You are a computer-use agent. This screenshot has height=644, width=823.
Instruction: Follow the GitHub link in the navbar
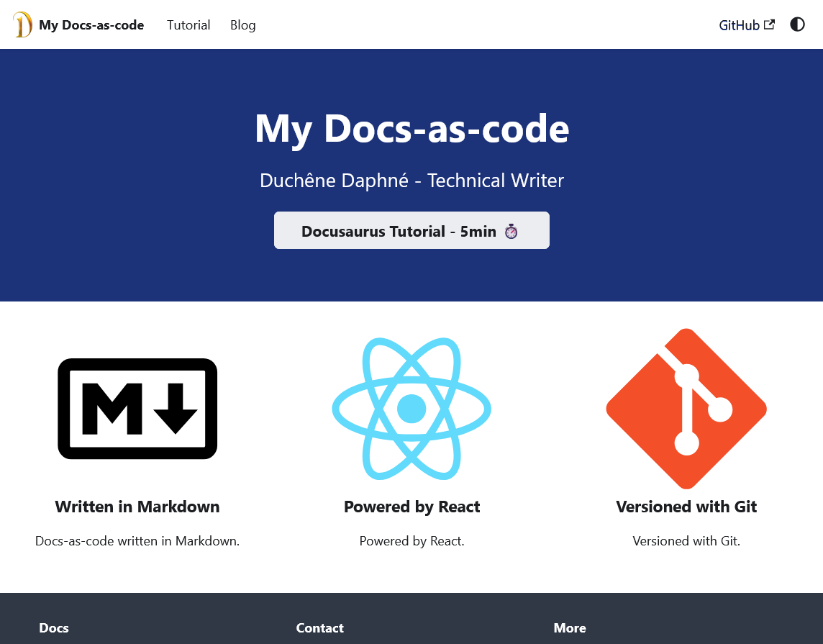(740, 24)
